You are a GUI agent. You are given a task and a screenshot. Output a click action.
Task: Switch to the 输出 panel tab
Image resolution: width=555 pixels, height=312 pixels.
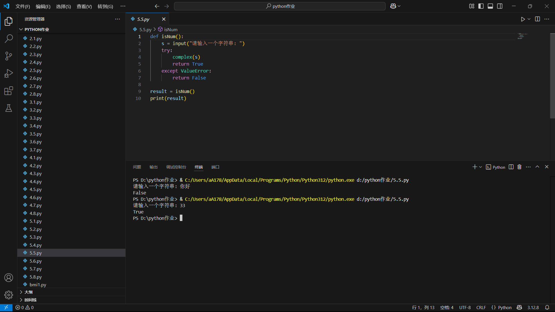pyautogui.click(x=153, y=167)
